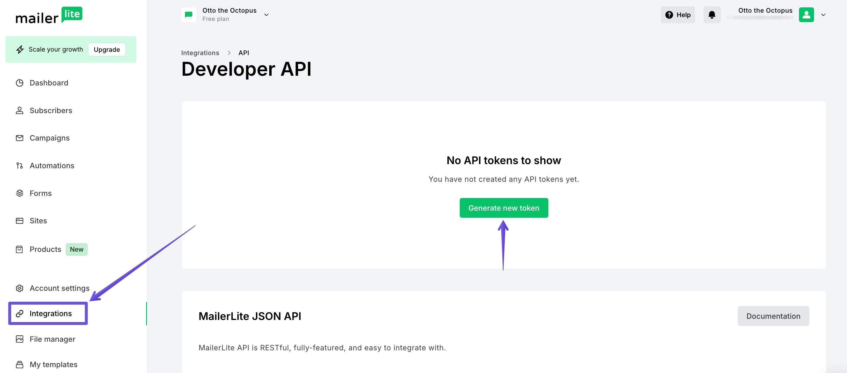Open the user profile dropdown arrow
Viewport: 847px width, 373px height.
point(823,15)
